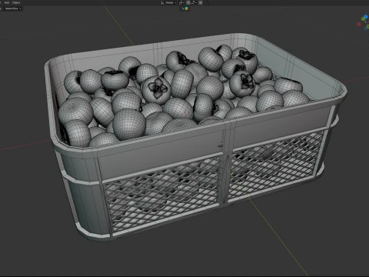This screenshot has height=277, width=369.
Task: Open the Global transform orientation dropdown
Action: coord(168,2)
